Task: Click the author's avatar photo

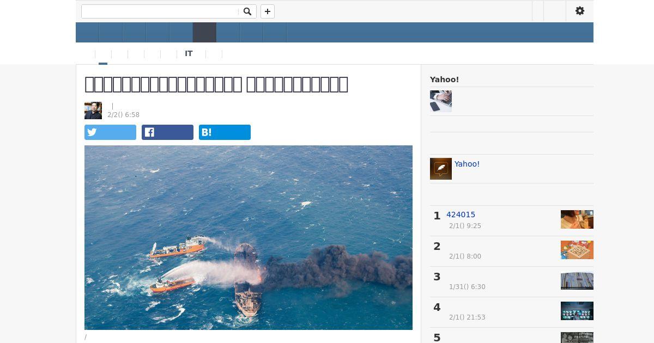Action: click(x=93, y=111)
